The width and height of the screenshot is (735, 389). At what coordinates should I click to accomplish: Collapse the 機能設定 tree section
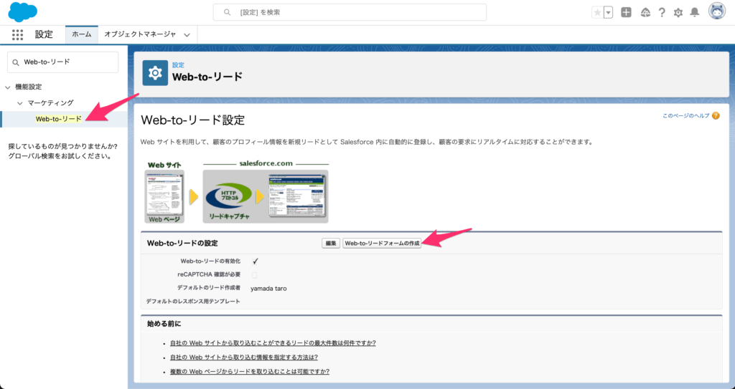click(7, 87)
